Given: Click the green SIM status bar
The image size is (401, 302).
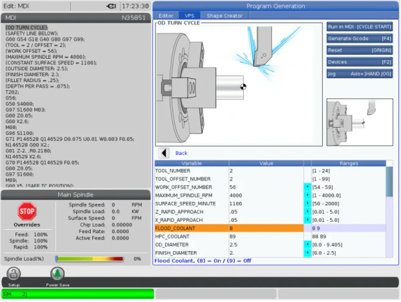Looking at the screenshot, I should click(x=78, y=294).
